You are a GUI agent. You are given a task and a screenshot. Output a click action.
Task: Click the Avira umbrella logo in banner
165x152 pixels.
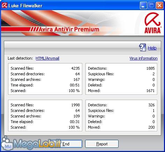click(x=152, y=23)
